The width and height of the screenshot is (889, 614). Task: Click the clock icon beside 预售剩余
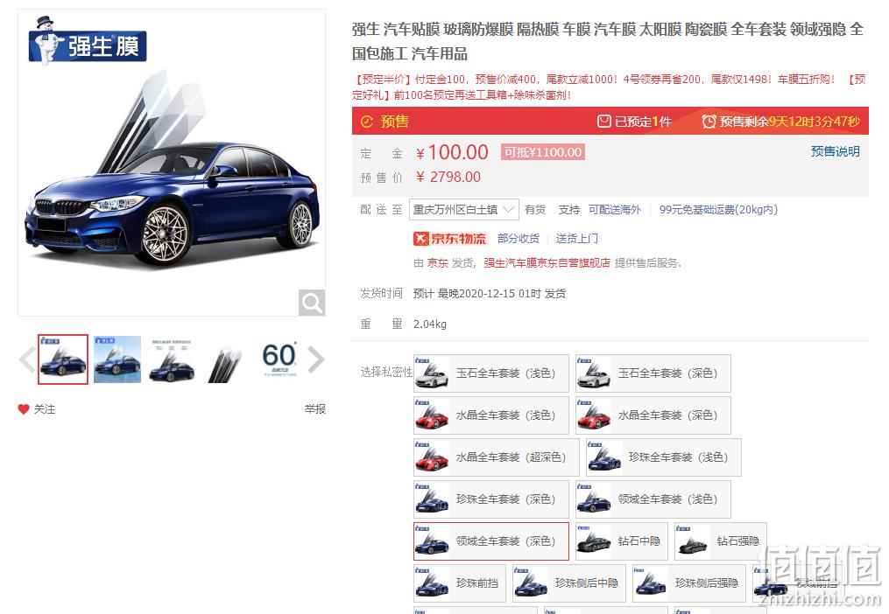tap(709, 122)
